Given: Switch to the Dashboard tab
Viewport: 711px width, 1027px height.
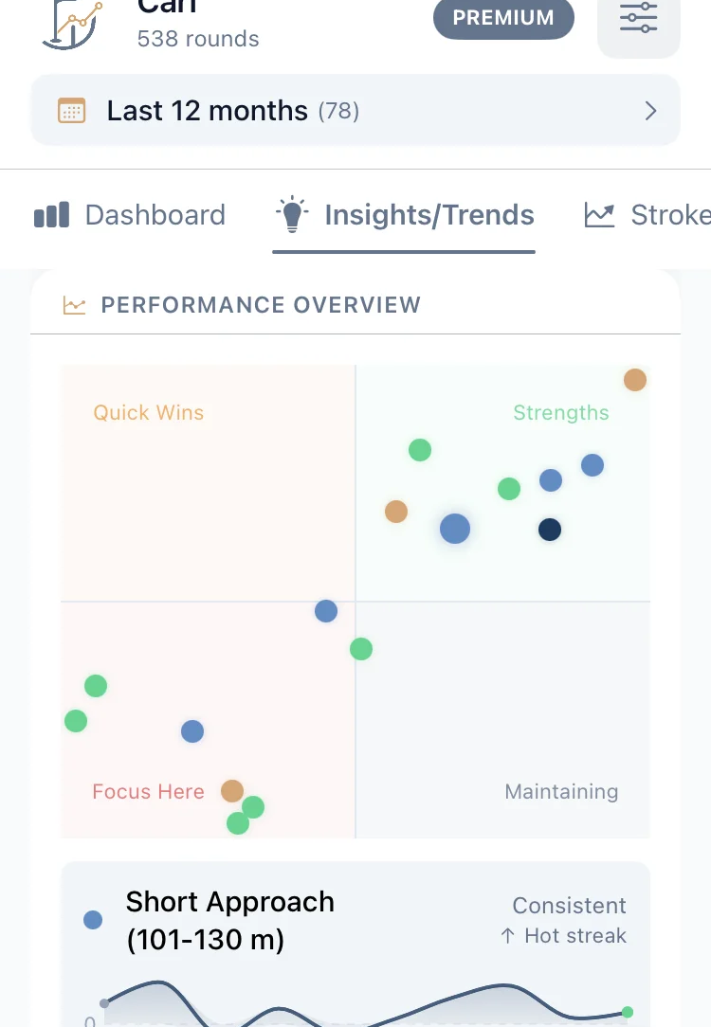Looking at the screenshot, I should pos(155,215).
